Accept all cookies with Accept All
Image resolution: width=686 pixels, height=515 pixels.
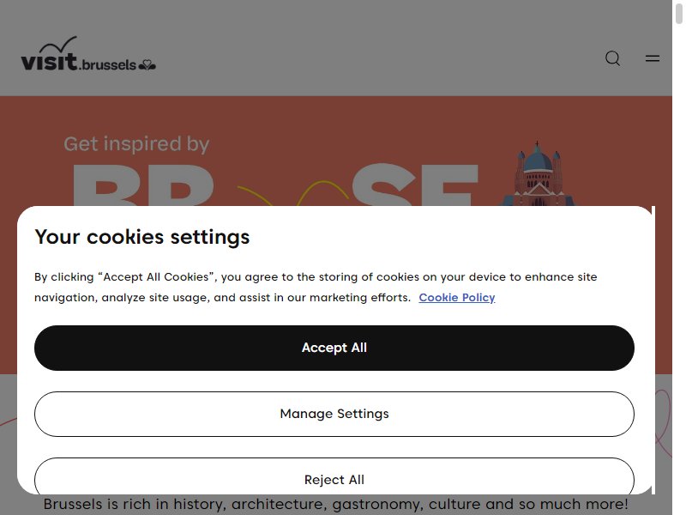(334, 348)
